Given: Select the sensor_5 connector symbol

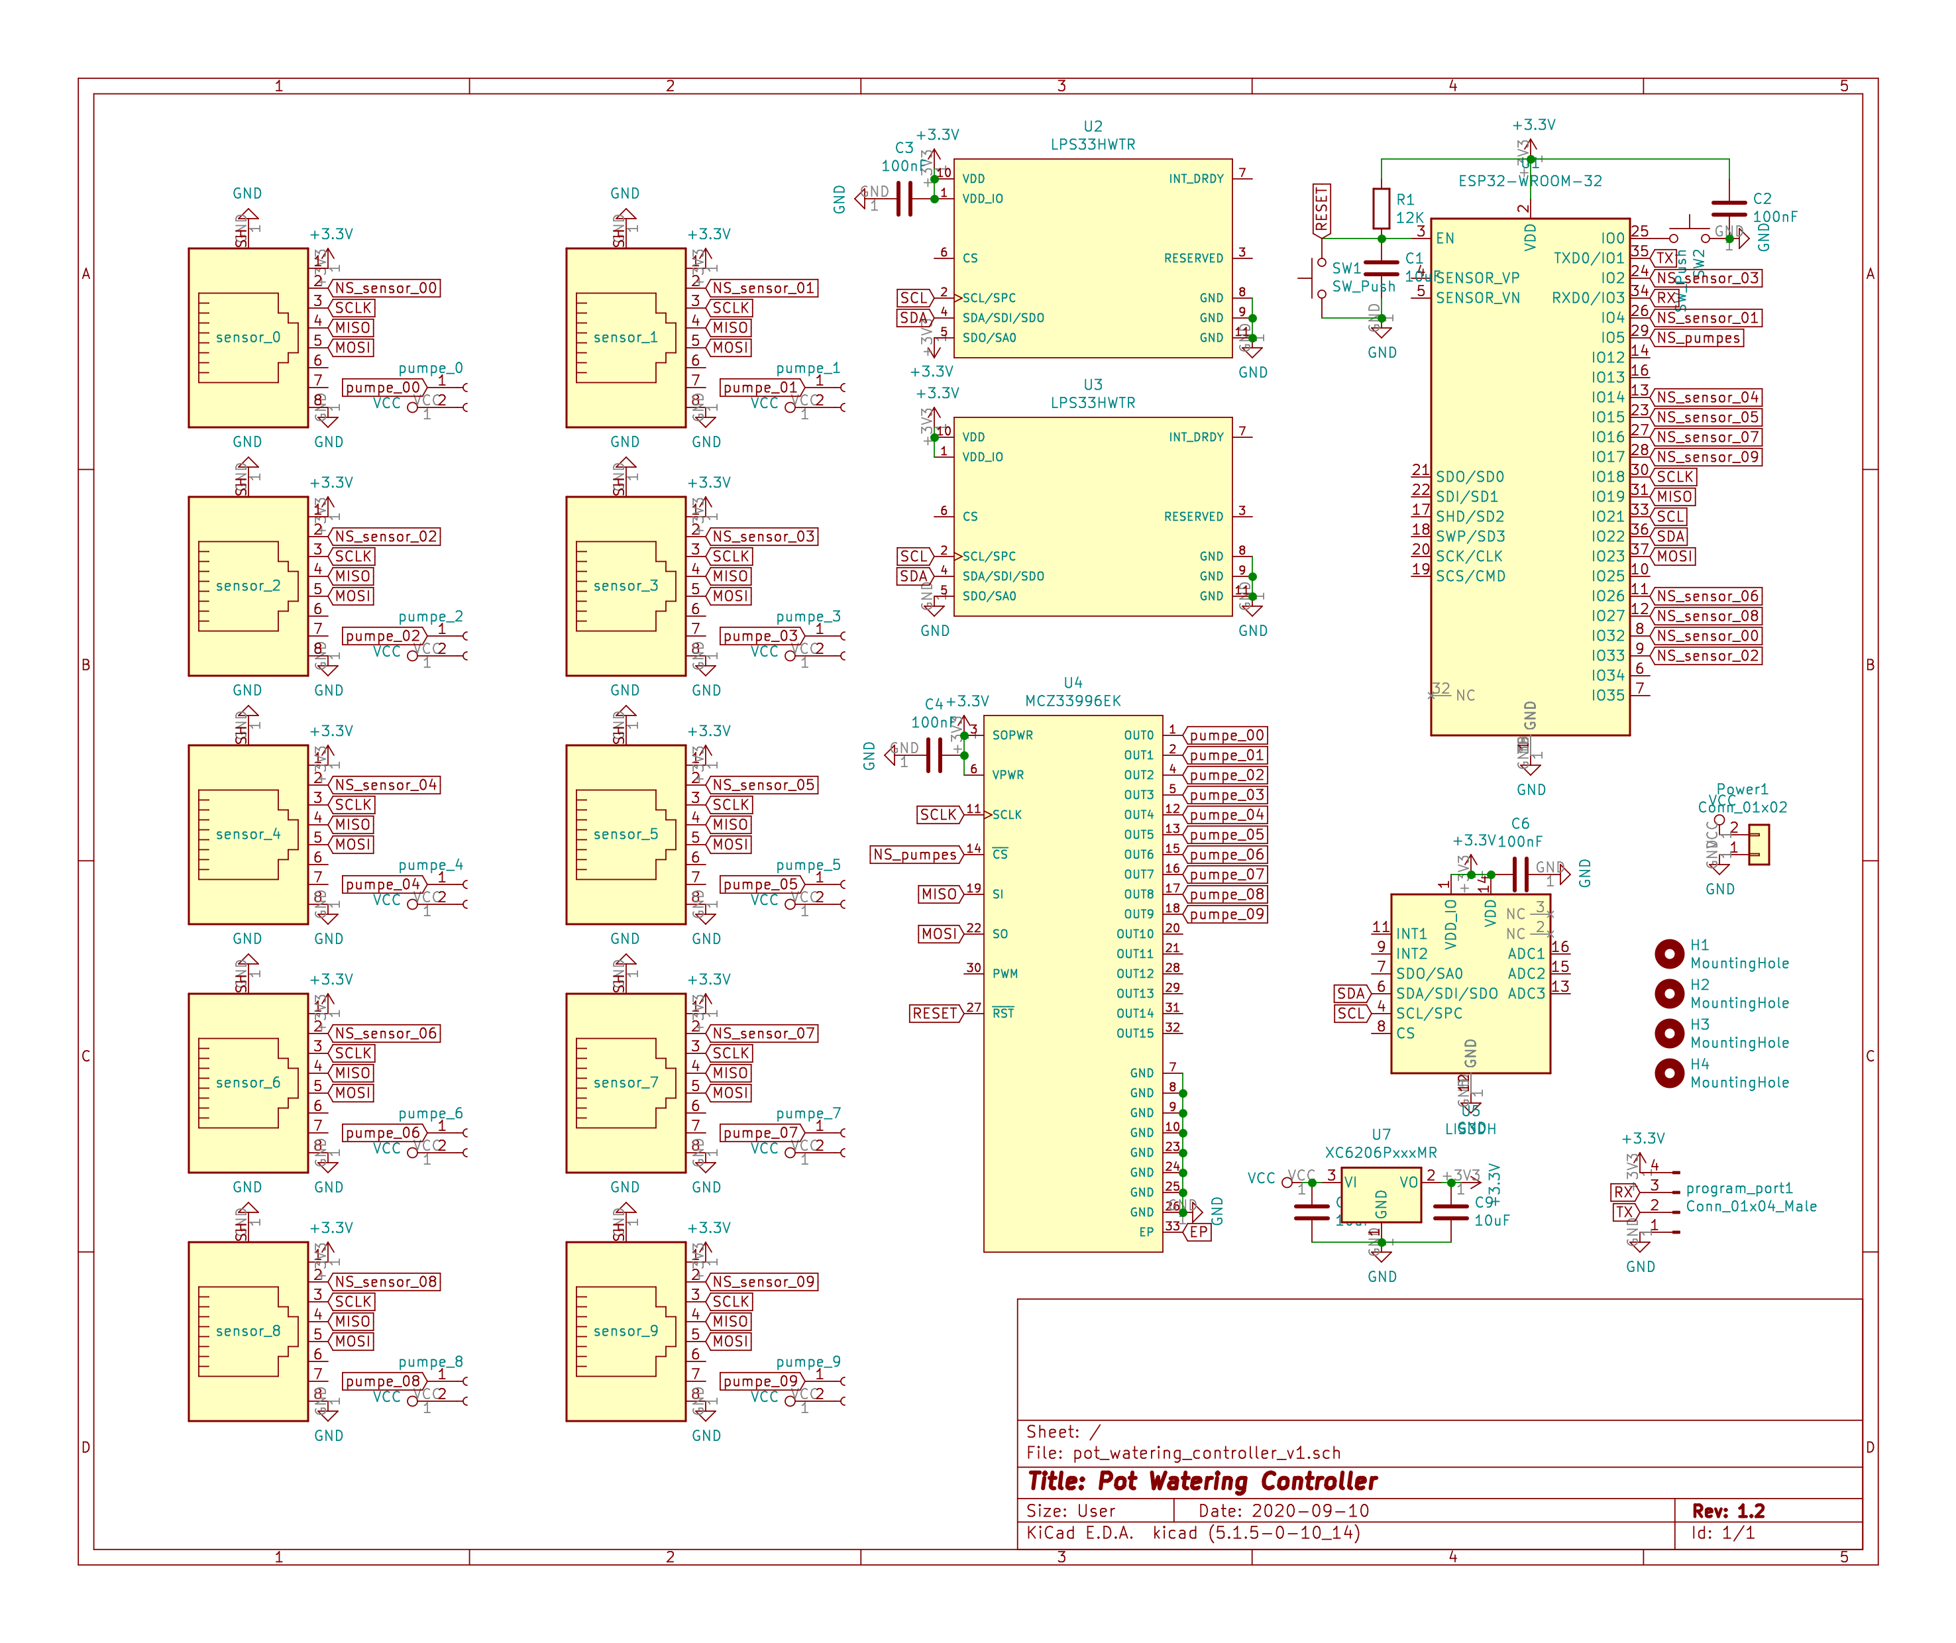Looking at the screenshot, I should [x=626, y=835].
